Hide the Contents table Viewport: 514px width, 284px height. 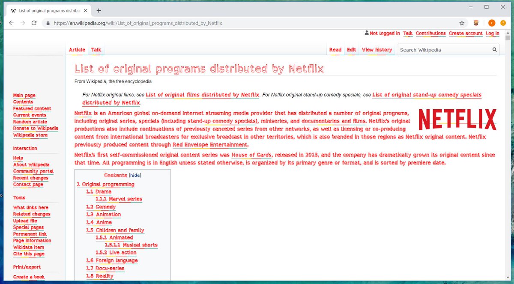point(135,175)
